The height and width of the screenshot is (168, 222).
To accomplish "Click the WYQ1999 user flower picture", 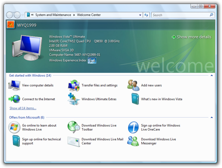I will 11,25.
